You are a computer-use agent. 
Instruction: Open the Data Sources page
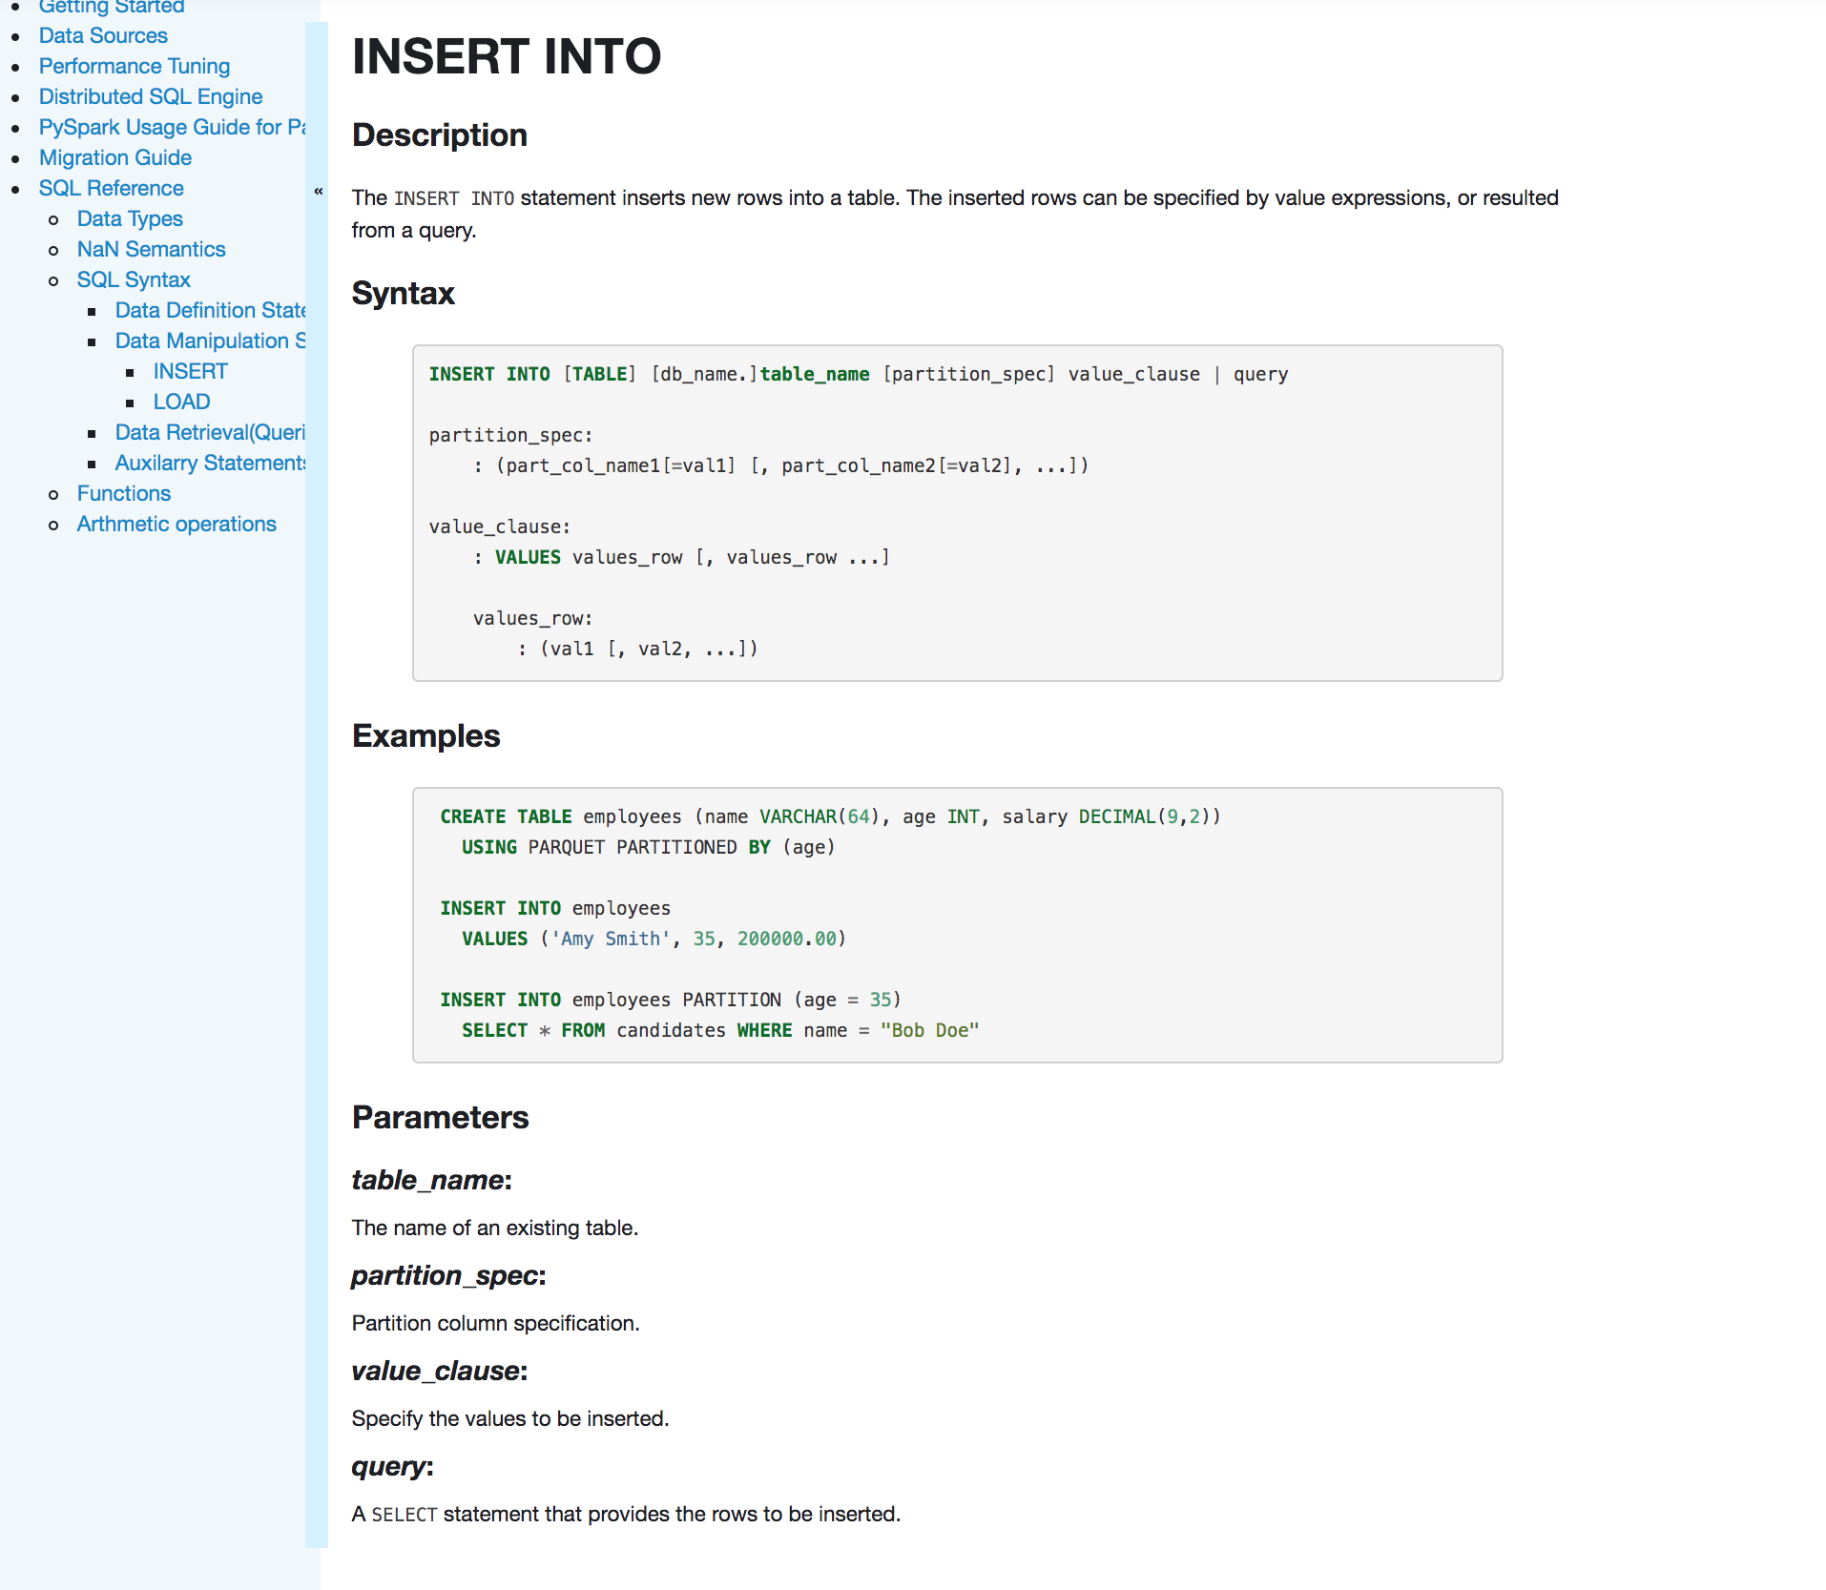(103, 35)
